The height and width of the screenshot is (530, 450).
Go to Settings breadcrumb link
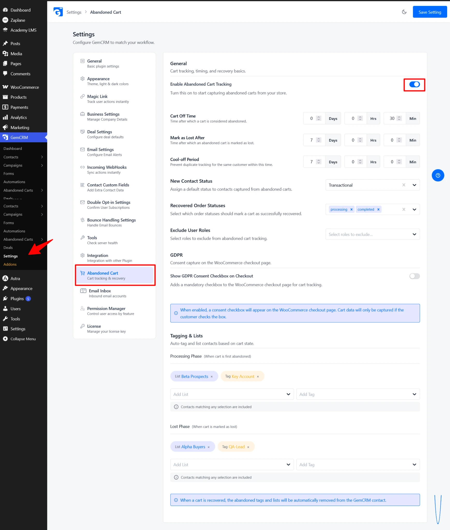tap(74, 12)
